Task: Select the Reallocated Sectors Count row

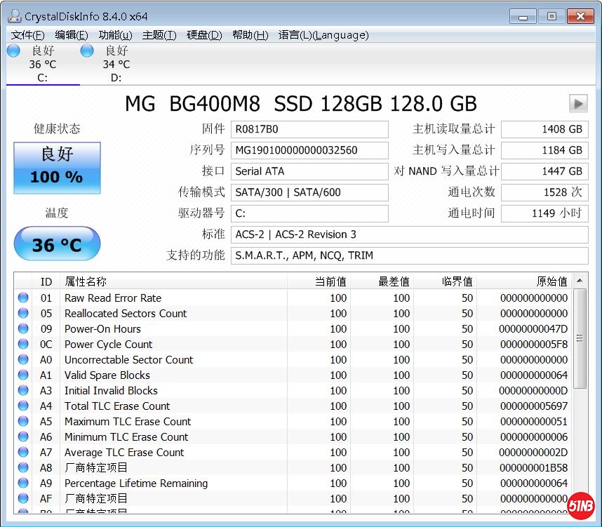Action: point(126,314)
